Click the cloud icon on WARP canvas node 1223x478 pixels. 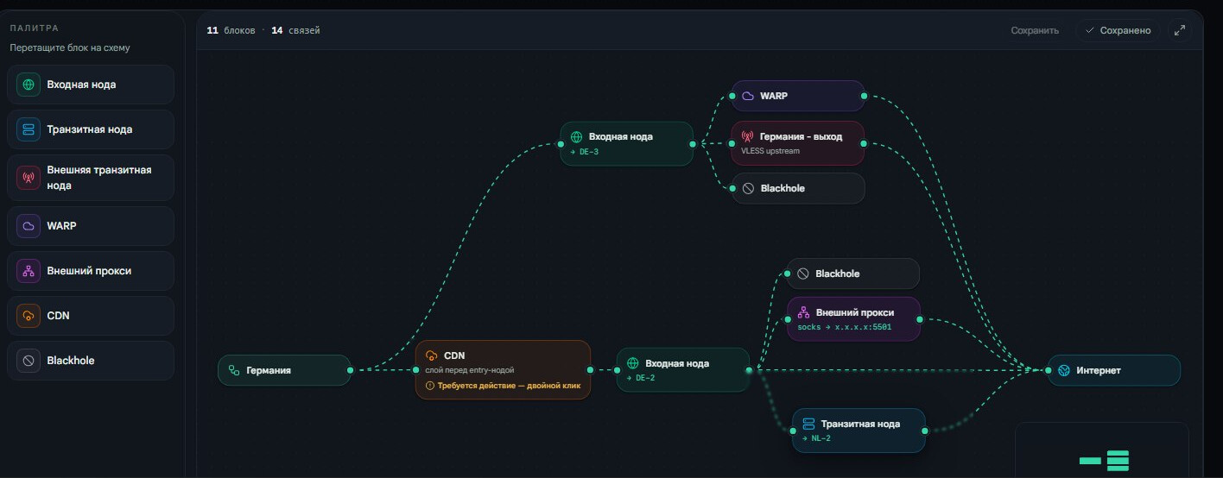[748, 96]
